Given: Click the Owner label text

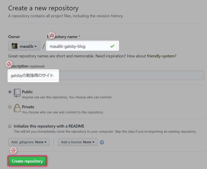Looking at the screenshot, I should pyautogui.click(x=14, y=37).
